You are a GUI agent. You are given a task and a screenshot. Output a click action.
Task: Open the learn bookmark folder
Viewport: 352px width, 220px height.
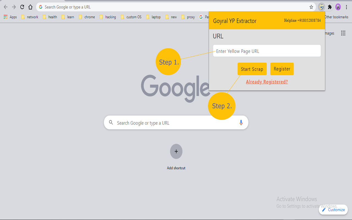click(x=68, y=17)
